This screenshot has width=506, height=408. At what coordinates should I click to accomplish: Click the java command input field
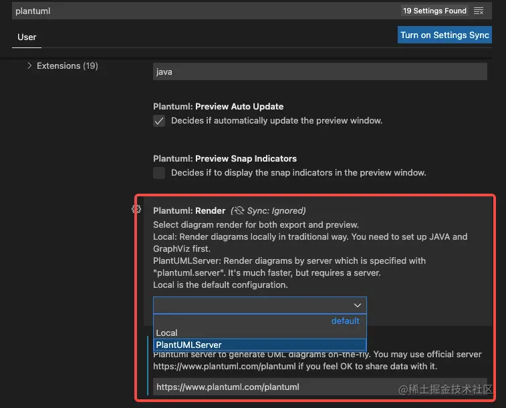(x=320, y=71)
